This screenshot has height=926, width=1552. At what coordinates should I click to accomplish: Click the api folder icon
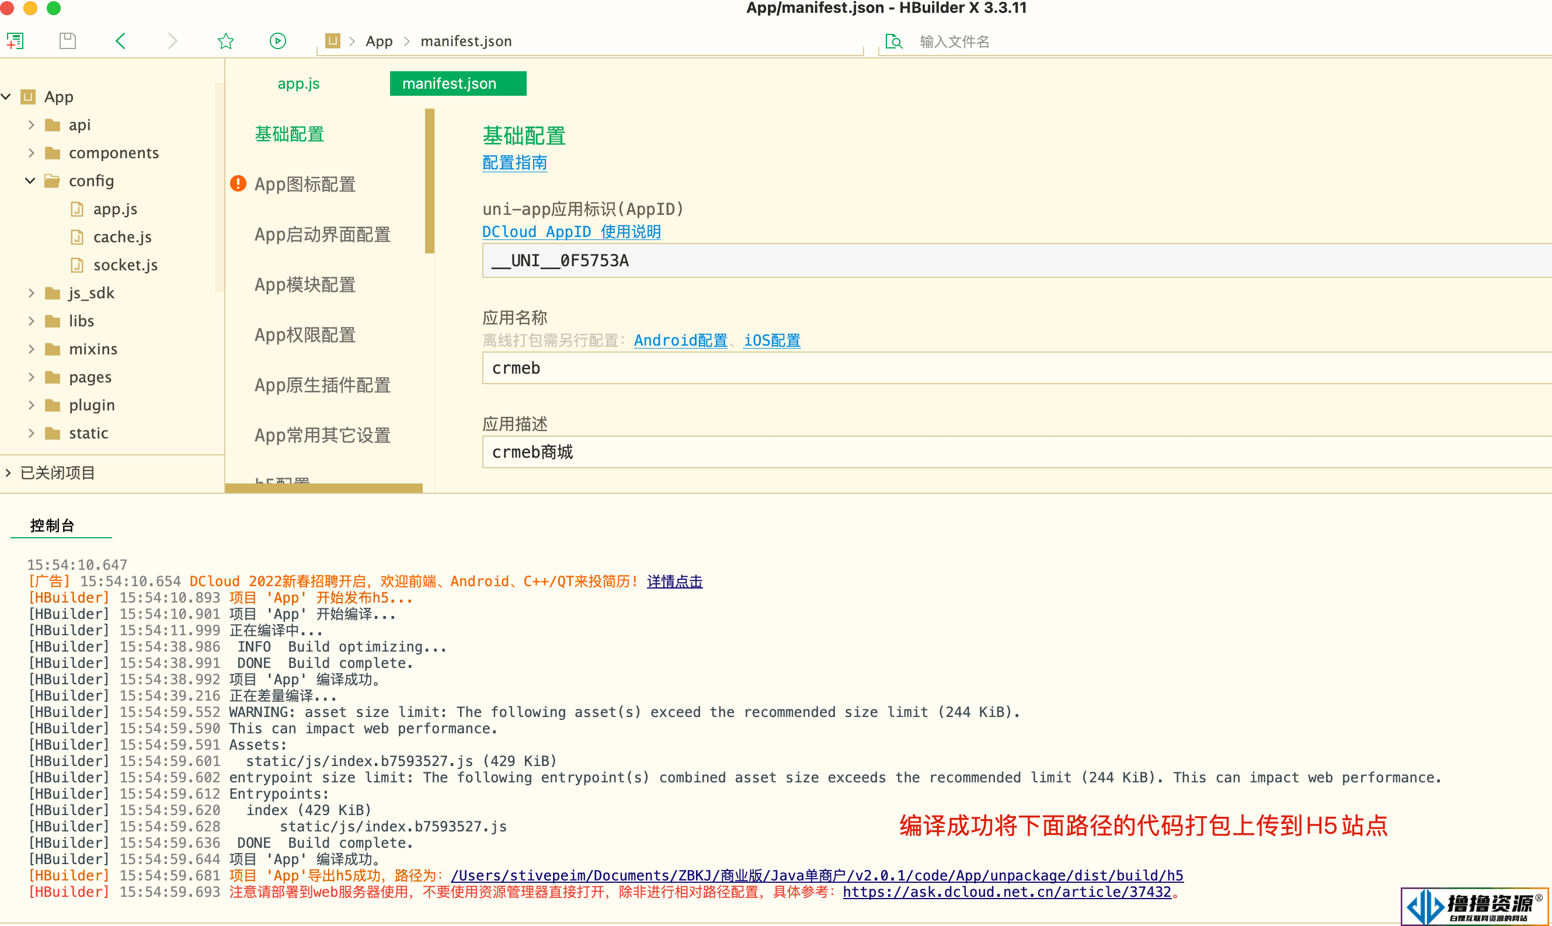53,125
